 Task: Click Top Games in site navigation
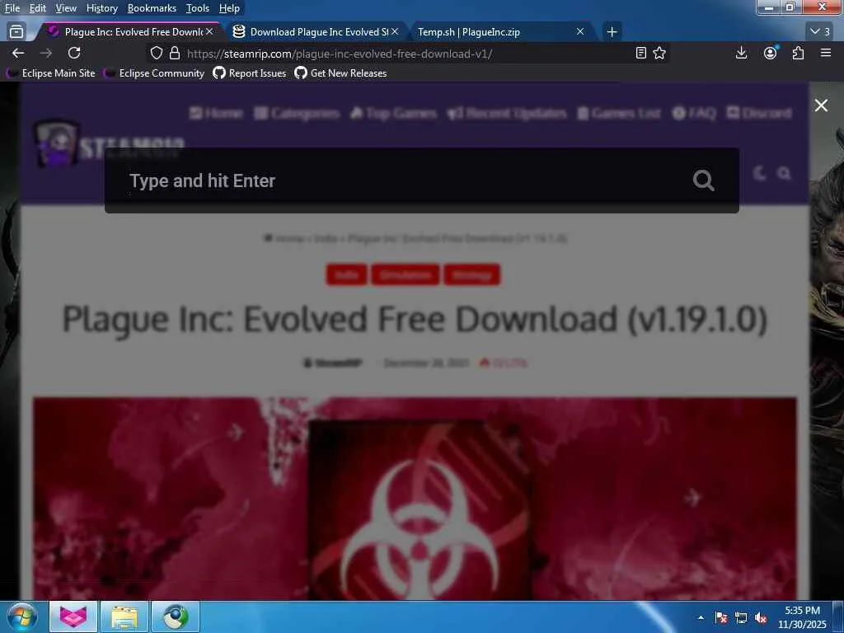coord(393,114)
